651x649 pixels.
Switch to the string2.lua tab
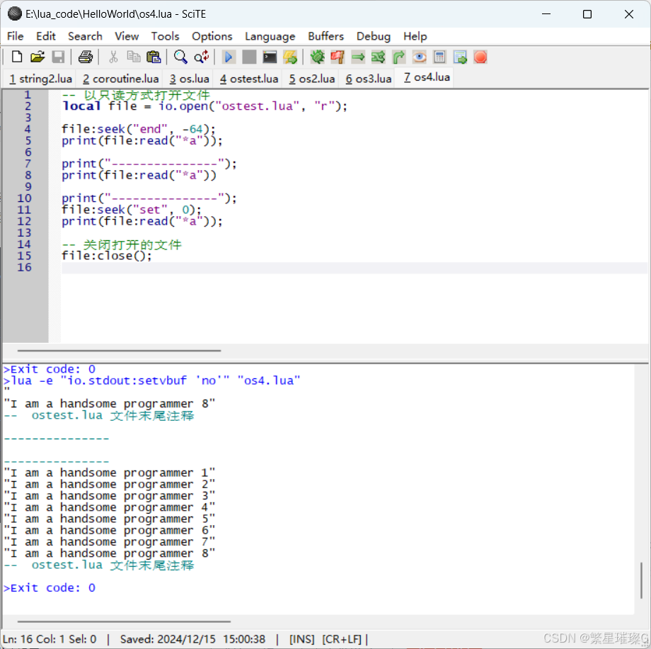point(41,79)
